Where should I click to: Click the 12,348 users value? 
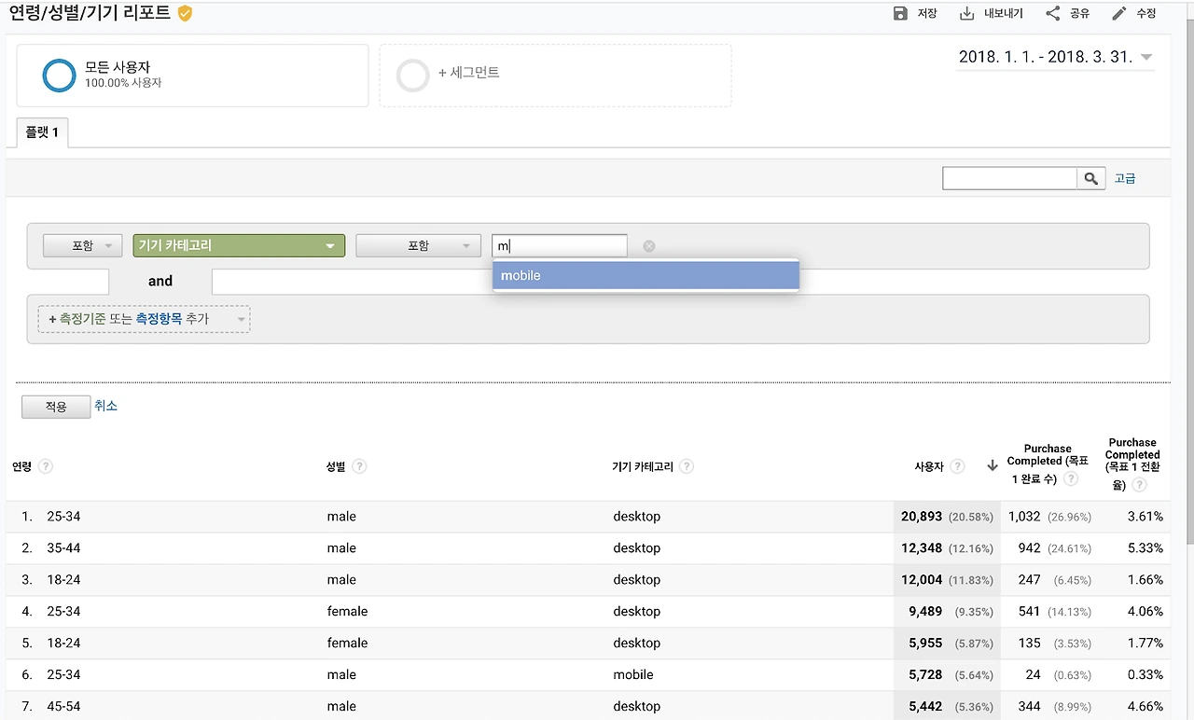(922, 548)
